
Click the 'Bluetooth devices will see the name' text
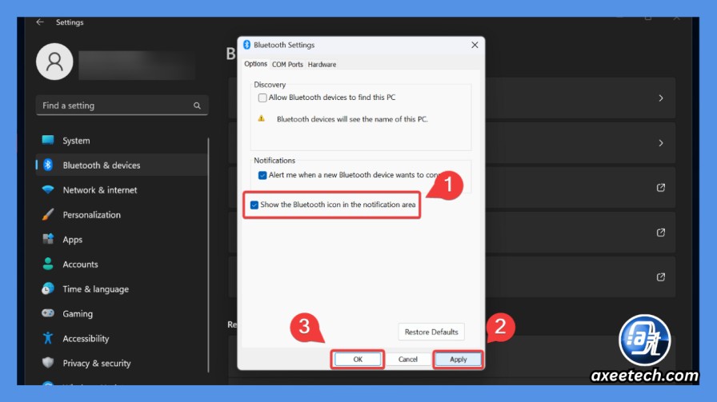(x=352, y=119)
